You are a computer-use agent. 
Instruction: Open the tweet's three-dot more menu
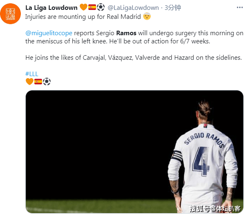point(240,7)
